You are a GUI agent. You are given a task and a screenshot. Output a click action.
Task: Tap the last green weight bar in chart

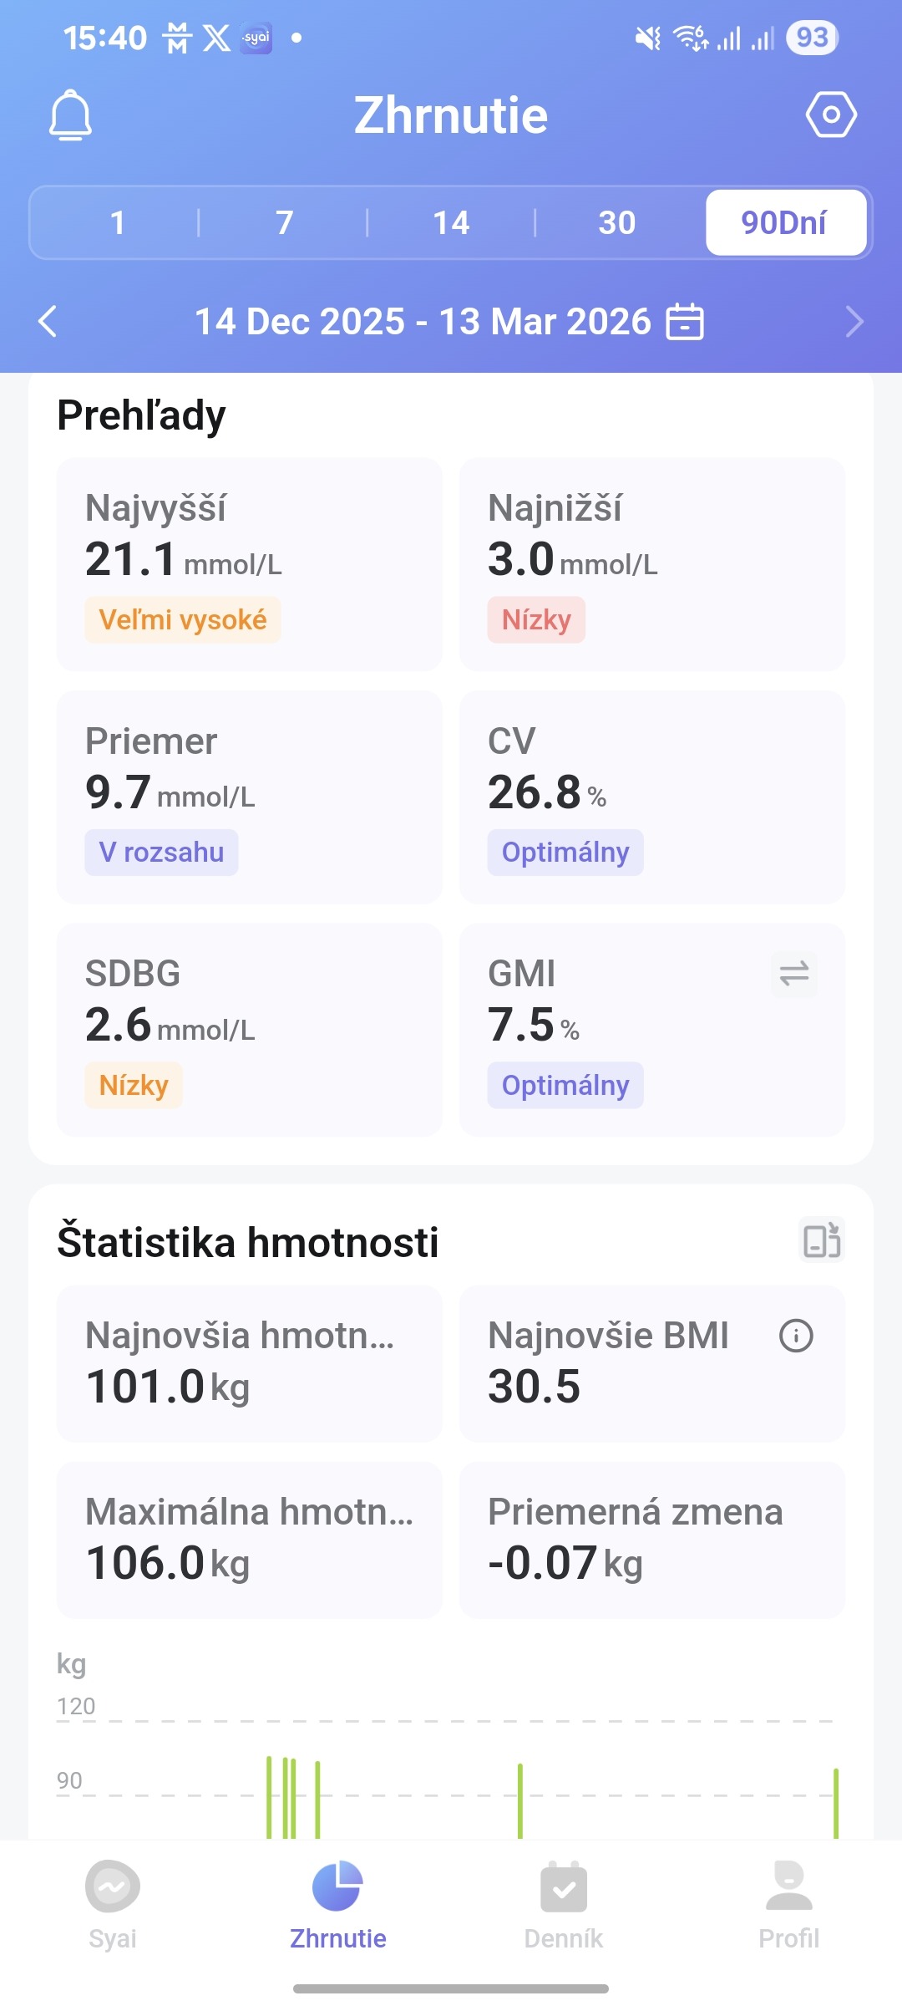click(835, 1804)
